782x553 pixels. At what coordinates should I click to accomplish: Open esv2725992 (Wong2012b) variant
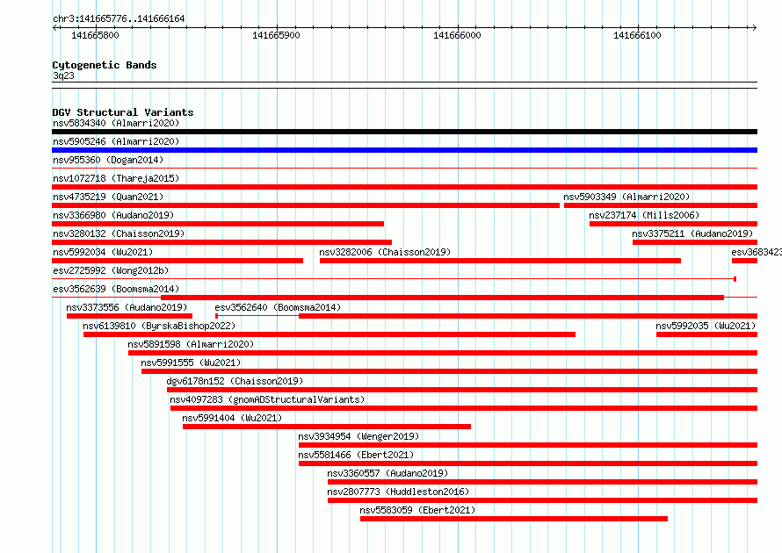[x=111, y=270]
